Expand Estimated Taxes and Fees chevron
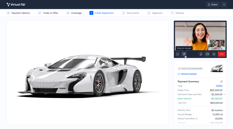The image size is (233, 129). coord(224,94)
